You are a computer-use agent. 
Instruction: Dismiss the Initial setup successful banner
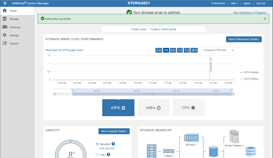(265, 19)
